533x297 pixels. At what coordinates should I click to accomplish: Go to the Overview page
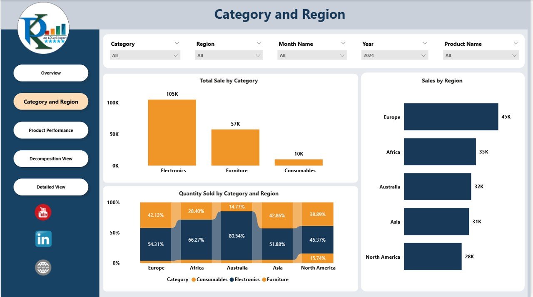(x=51, y=73)
